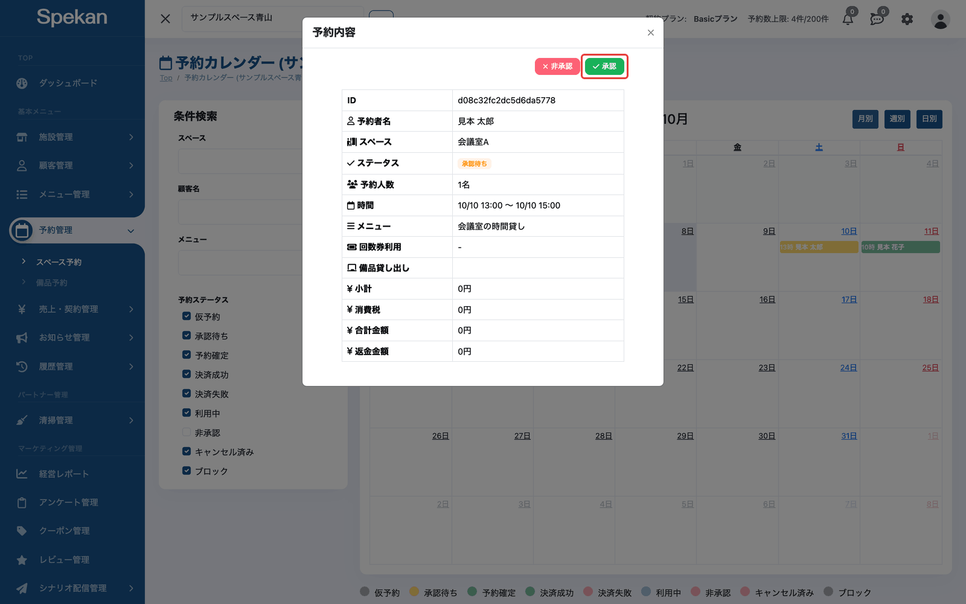Viewport: 966px width, 604px height.
Task: Uncheck the 決済成功 status checkbox
Action: pos(187,374)
